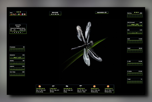The width and height of the screenshot is (152, 102).
Task: Click the Volume readout in music widget
Action: click(x=23, y=30)
